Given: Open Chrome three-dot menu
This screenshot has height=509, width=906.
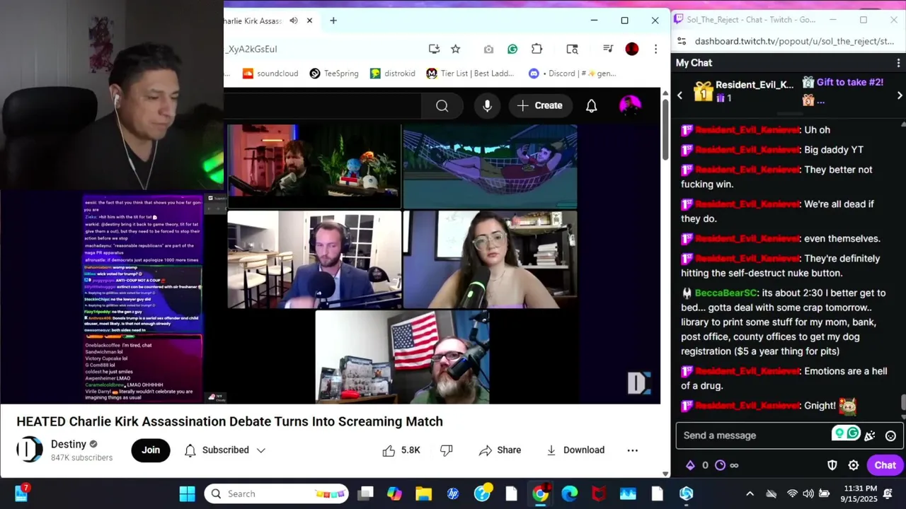Looking at the screenshot, I should pos(655,49).
